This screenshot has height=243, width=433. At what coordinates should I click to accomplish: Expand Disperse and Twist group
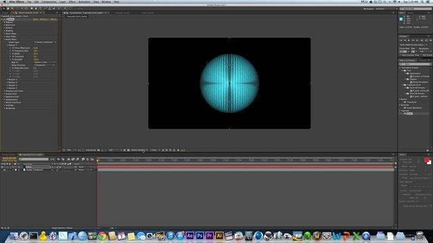click(5, 91)
